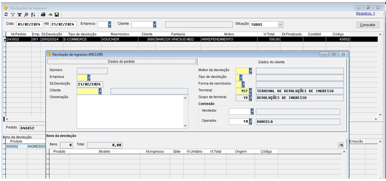Screen dimensions: 386x181
Task: Click the Vl.Total column header in main grid
Action: 269,34
